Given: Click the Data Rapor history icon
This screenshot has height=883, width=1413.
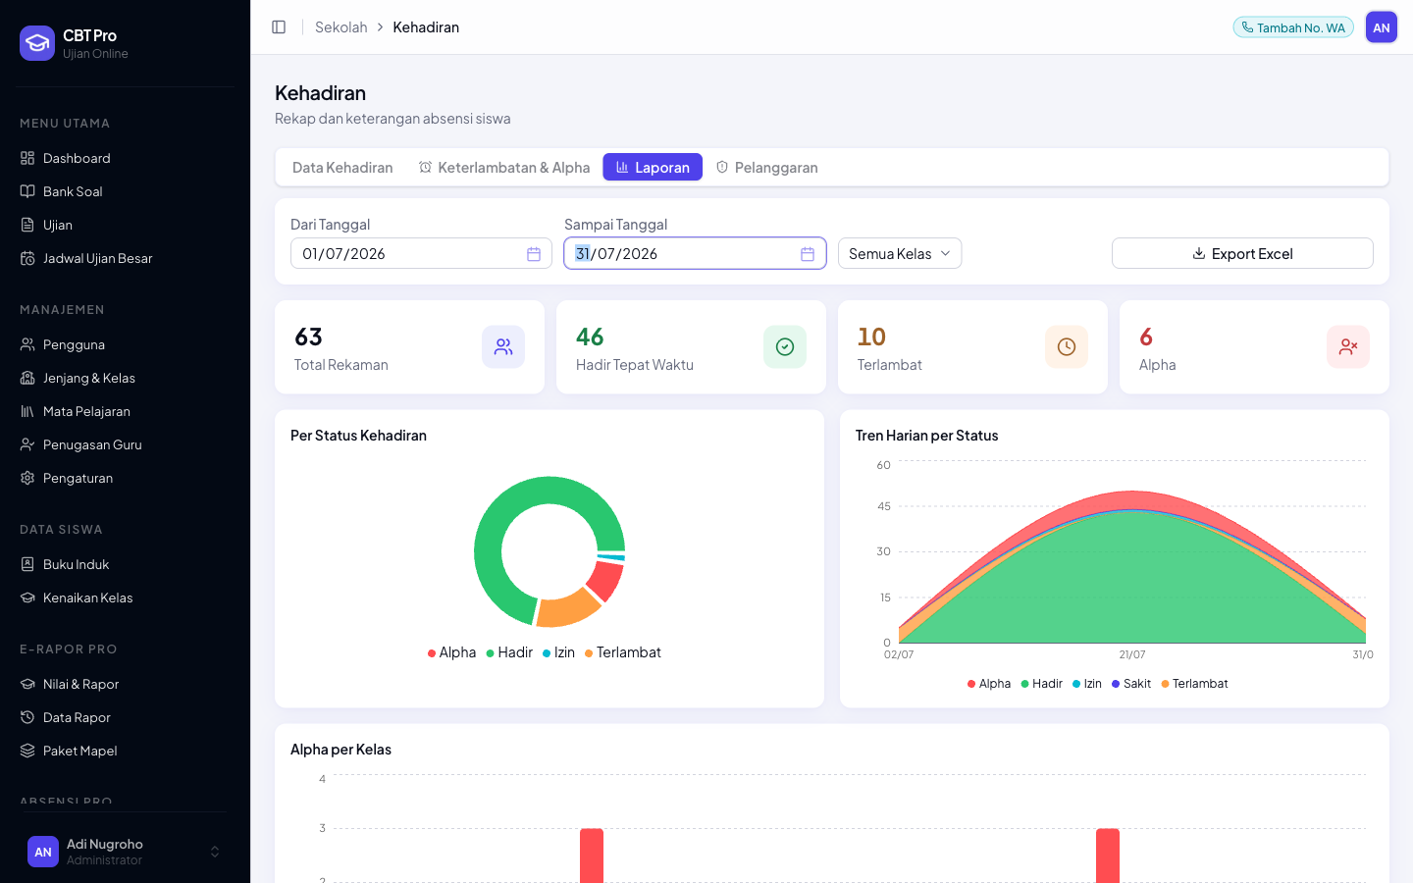Looking at the screenshot, I should 27,717.
